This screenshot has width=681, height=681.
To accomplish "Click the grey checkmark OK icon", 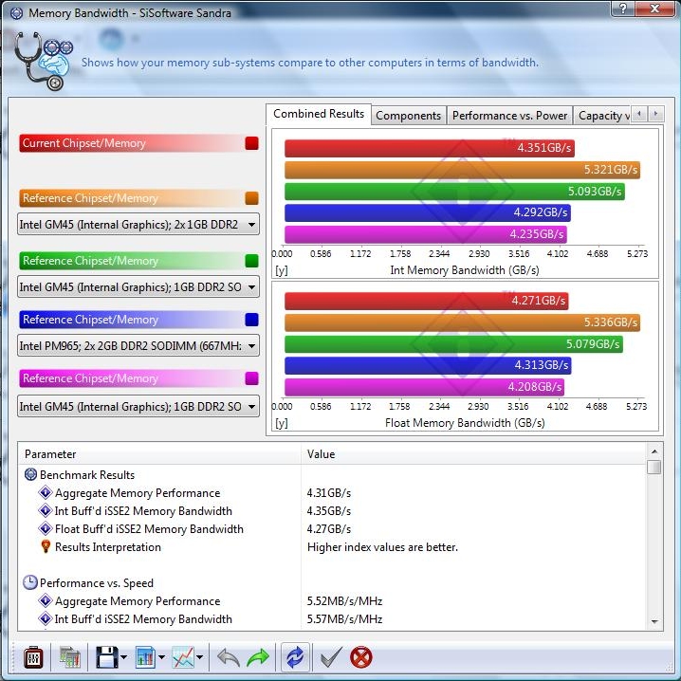I will pyautogui.click(x=331, y=657).
